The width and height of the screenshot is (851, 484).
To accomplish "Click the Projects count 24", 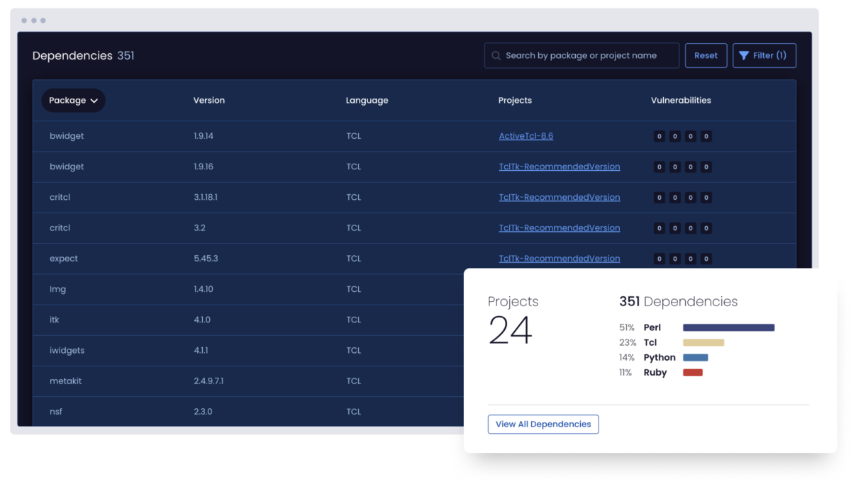I will coord(510,330).
